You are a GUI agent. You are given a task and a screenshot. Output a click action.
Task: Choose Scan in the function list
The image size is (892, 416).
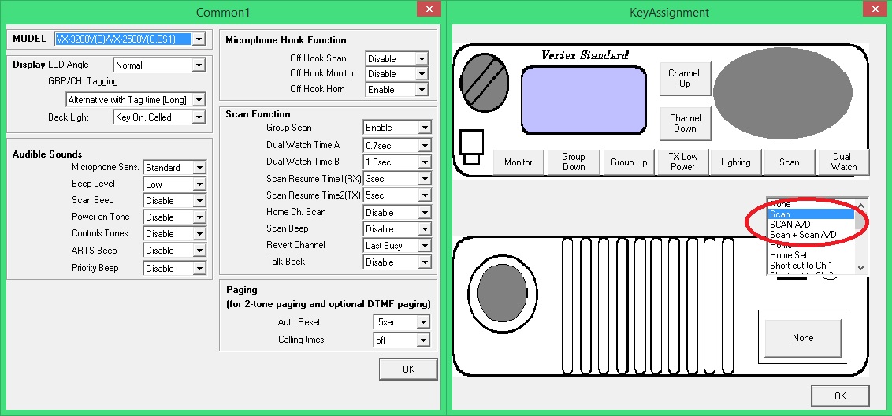coord(811,214)
